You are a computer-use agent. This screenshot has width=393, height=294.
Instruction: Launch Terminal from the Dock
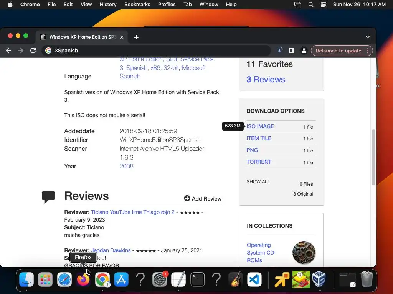click(198, 279)
